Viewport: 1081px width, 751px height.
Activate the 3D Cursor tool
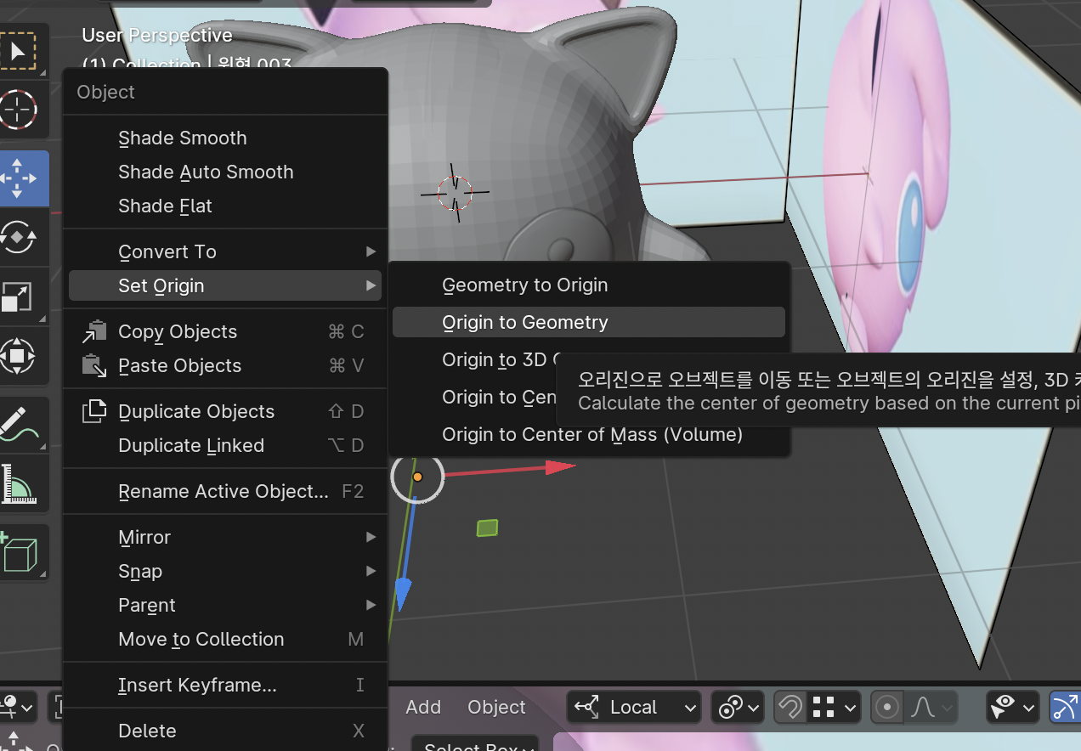click(19, 109)
